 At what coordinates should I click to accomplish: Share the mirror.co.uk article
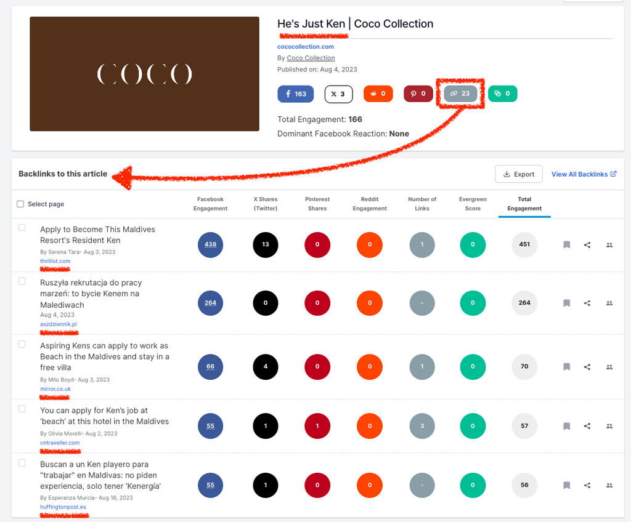[x=587, y=366]
